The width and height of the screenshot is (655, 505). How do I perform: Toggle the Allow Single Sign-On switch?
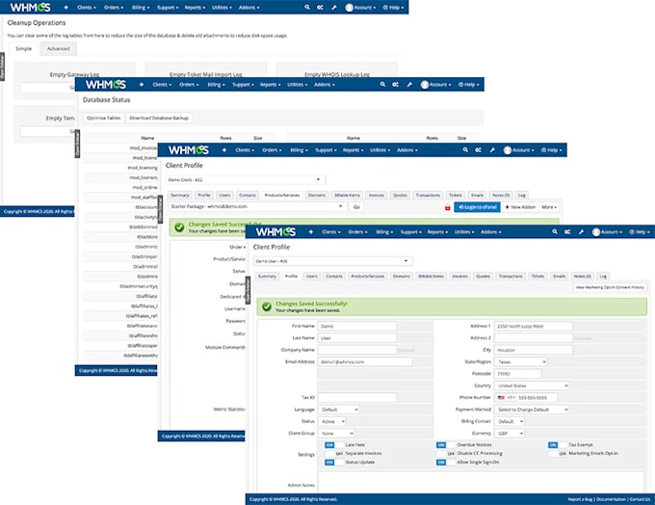tap(446, 463)
